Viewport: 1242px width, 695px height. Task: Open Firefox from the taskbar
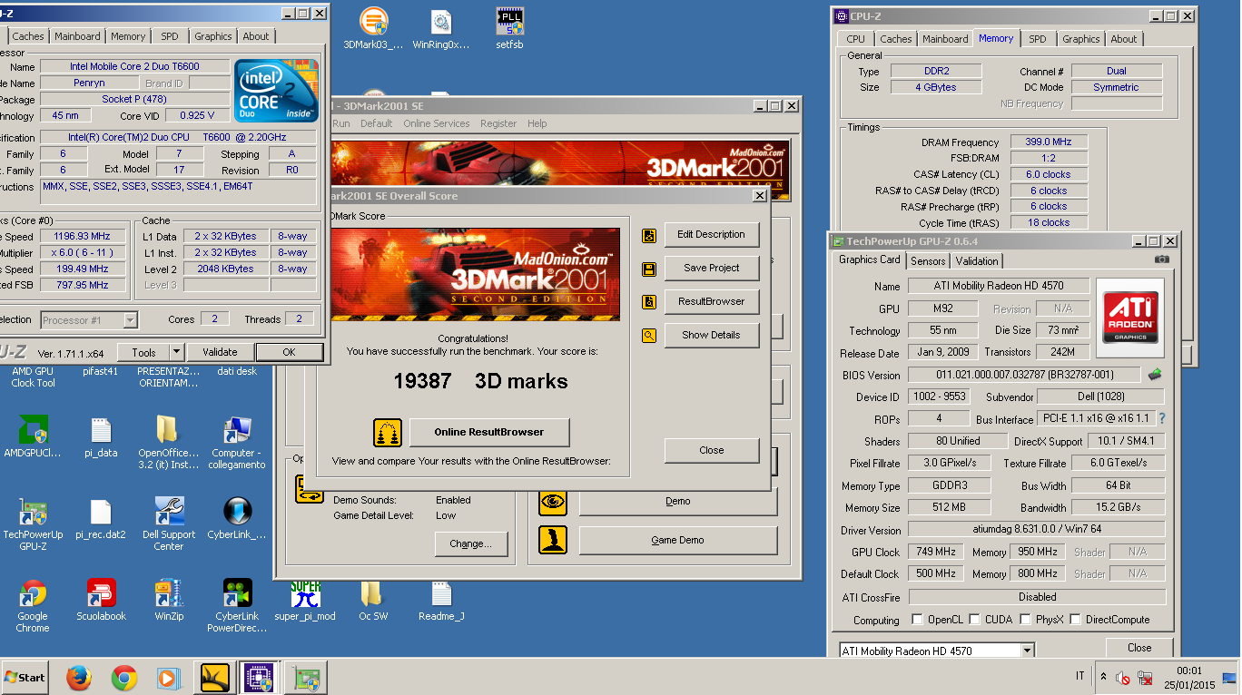79,677
